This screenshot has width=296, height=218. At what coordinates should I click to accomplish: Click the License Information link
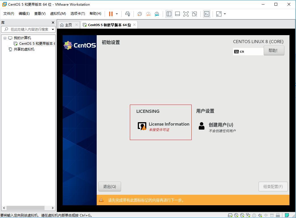point(169,124)
